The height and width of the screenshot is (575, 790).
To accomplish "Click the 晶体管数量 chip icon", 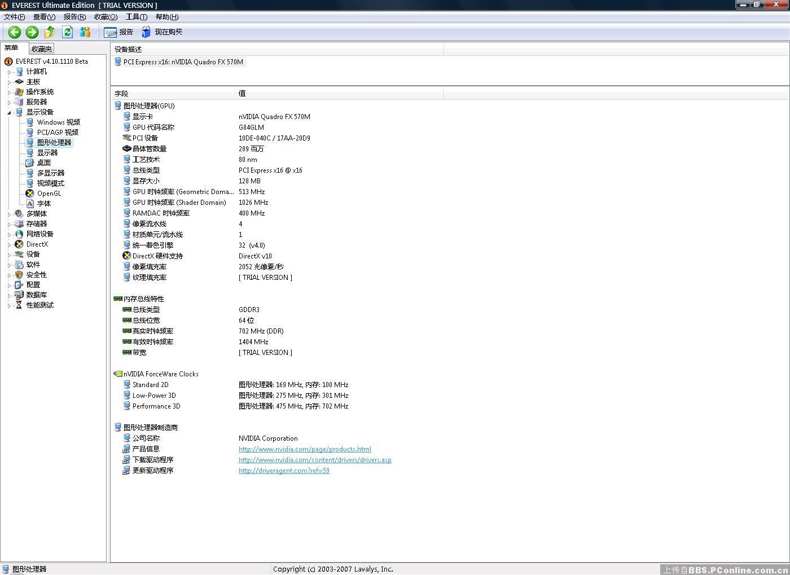I will (x=127, y=149).
